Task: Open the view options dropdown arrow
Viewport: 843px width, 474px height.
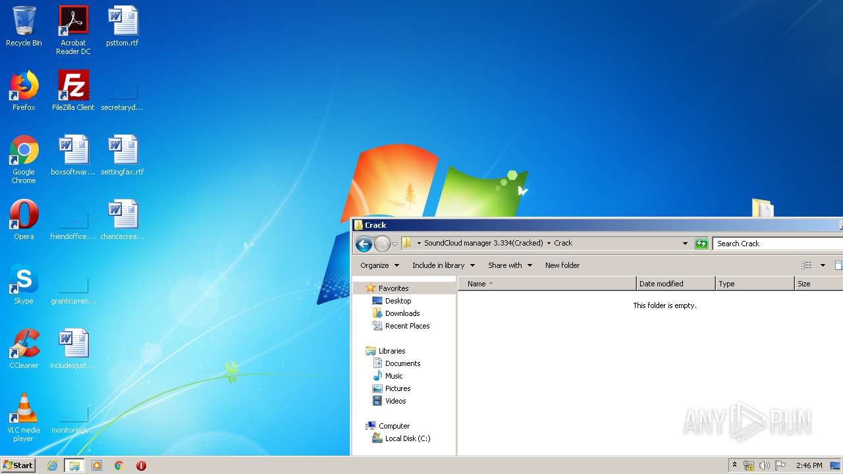Action: coord(823,265)
